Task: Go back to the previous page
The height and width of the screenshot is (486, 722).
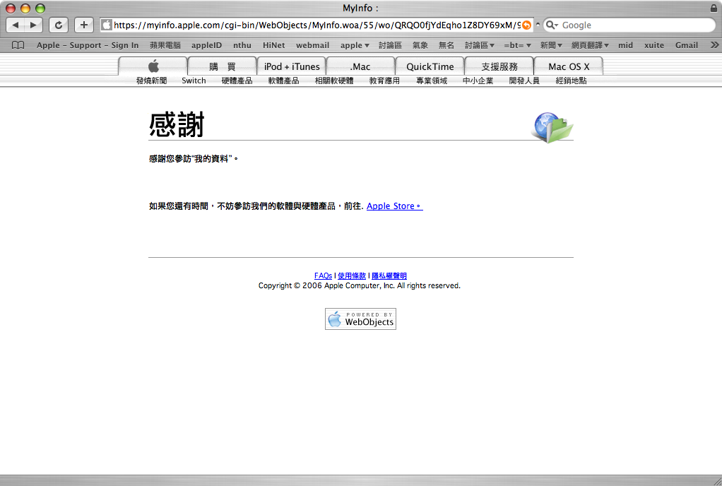Action: 16,25
